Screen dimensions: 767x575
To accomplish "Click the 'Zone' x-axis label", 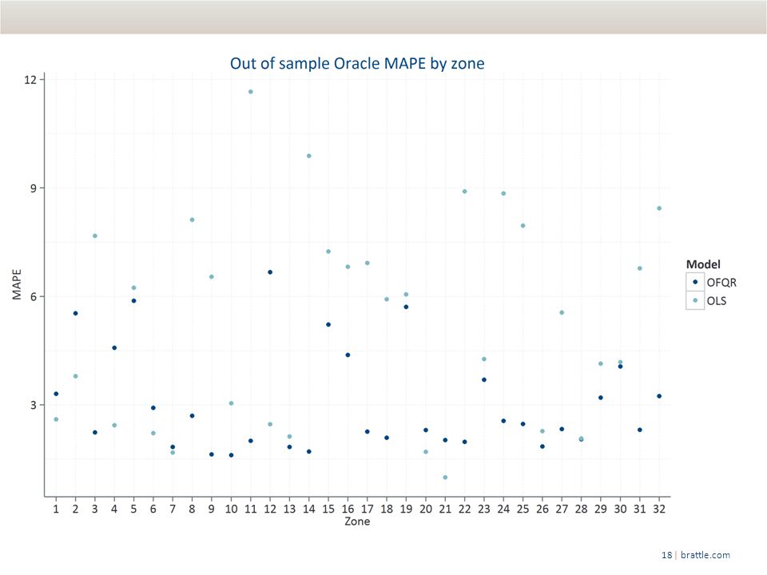I will coord(357,521).
